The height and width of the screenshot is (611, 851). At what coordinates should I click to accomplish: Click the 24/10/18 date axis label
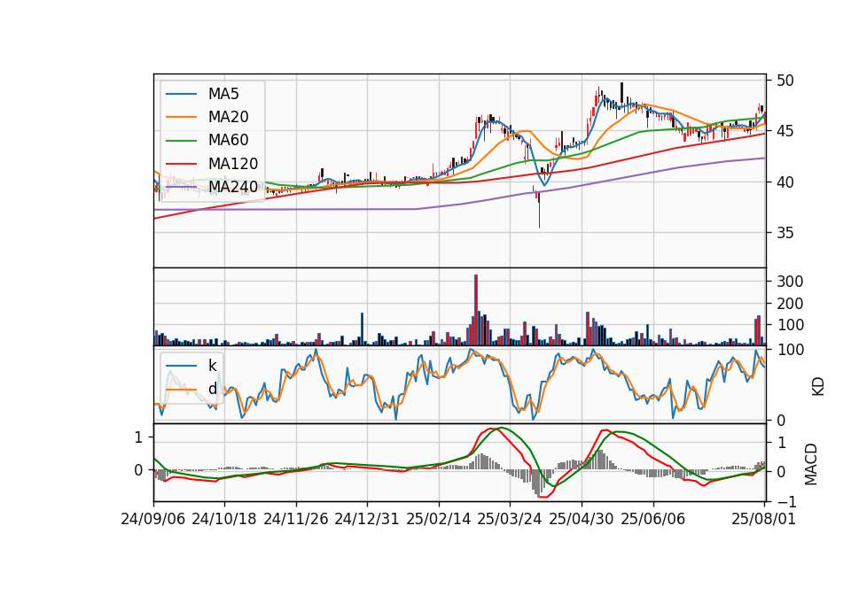(224, 519)
